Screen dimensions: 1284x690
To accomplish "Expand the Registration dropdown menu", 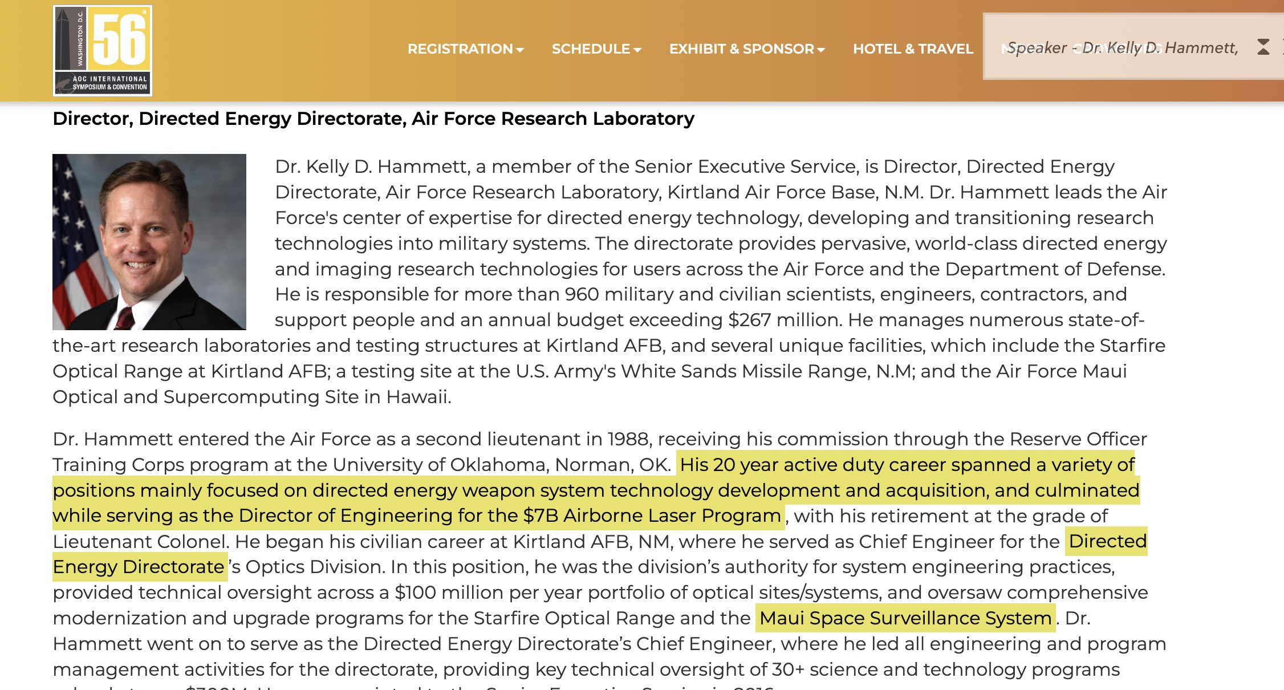I will pos(465,49).
